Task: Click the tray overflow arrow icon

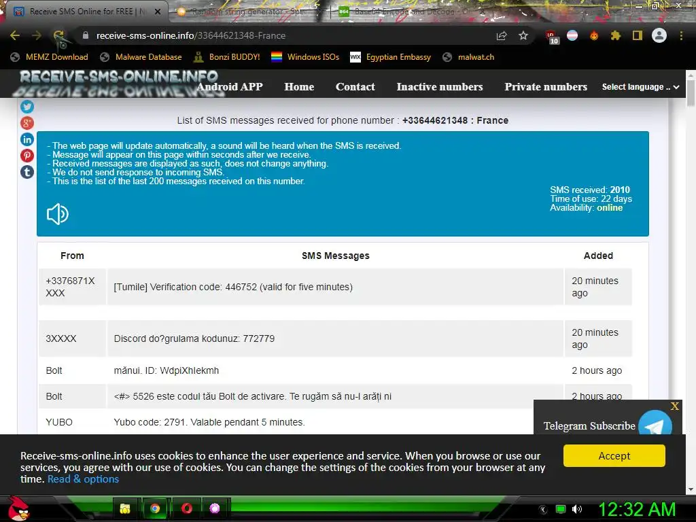Action: coord(543,509)
